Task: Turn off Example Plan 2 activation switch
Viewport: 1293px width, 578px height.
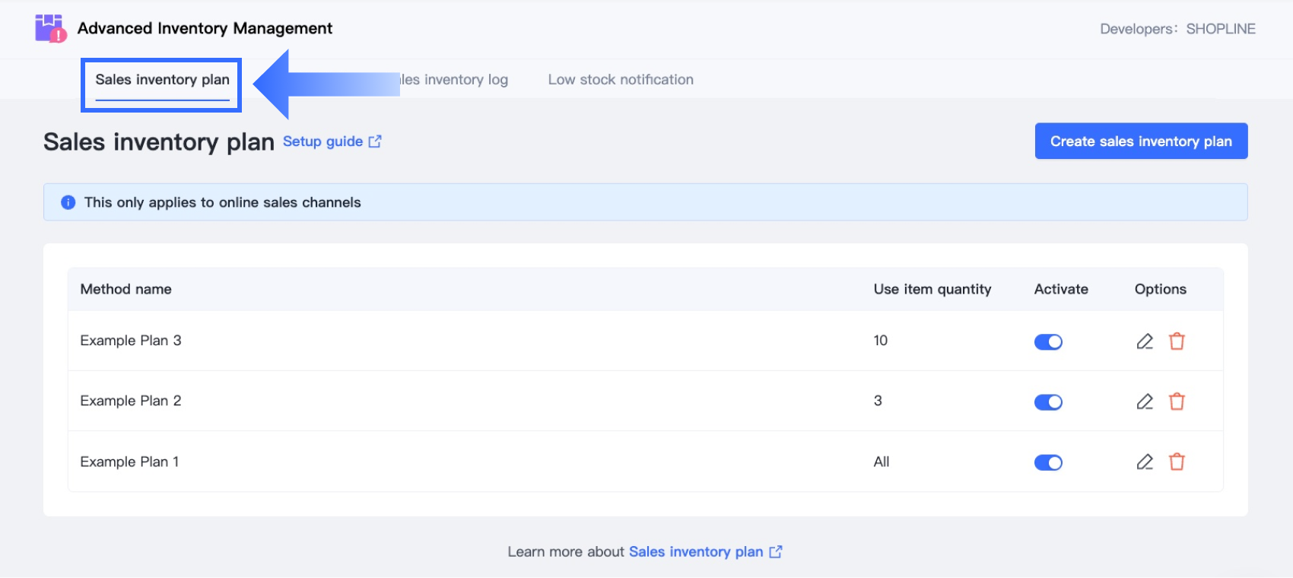Action: pos(1048,402)
